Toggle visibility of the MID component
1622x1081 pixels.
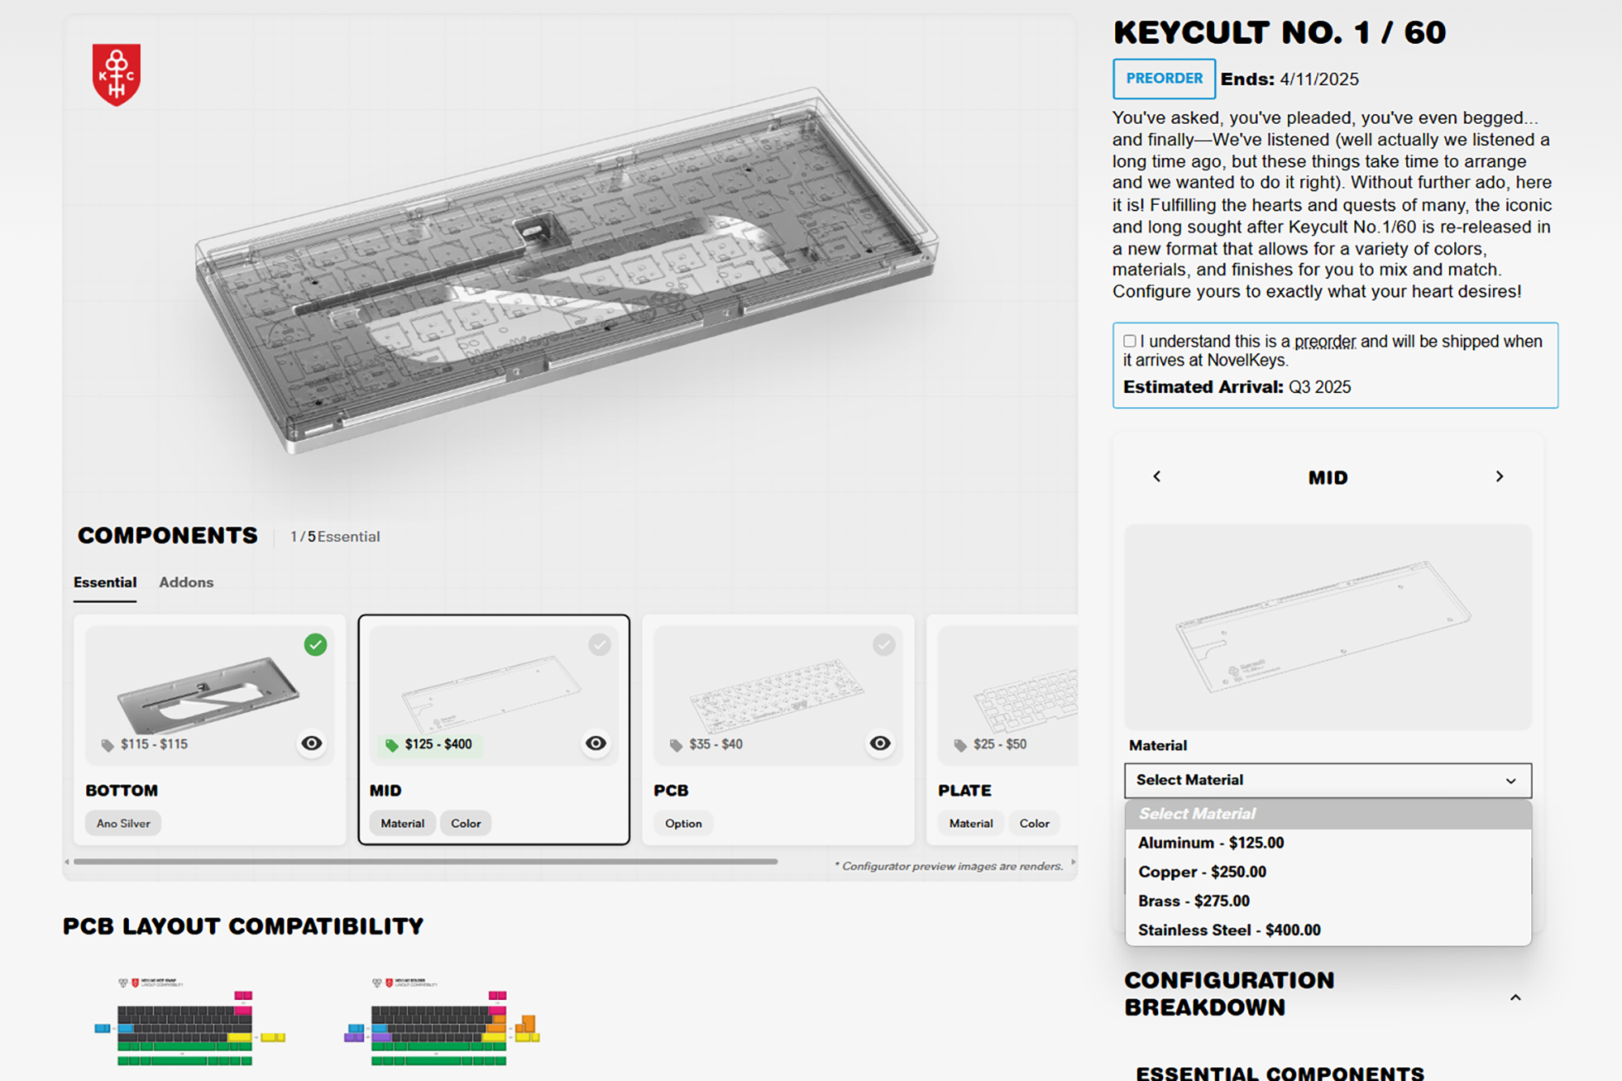(x=596, y=743)
